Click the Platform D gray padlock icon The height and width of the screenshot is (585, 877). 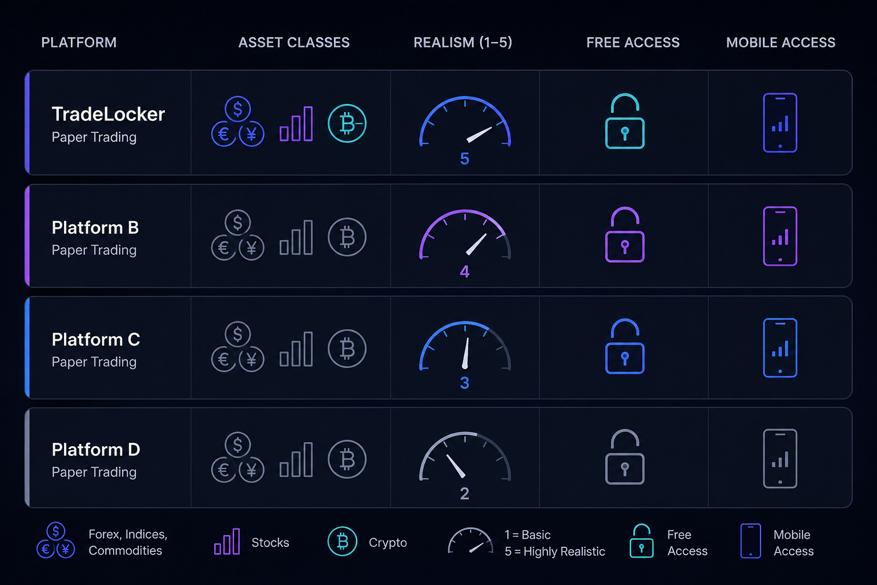tap(625, 457)
